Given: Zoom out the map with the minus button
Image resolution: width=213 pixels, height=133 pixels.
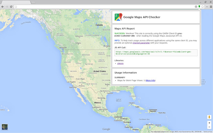Looking at the screenshot, I should 209,127.
